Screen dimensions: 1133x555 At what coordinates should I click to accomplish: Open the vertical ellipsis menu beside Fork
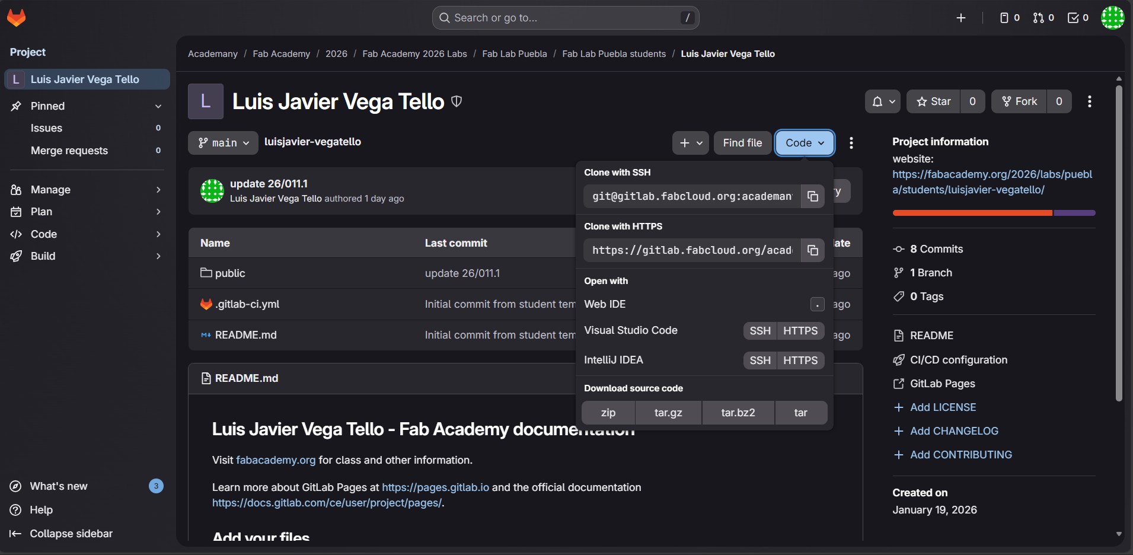pos(1090,101)
